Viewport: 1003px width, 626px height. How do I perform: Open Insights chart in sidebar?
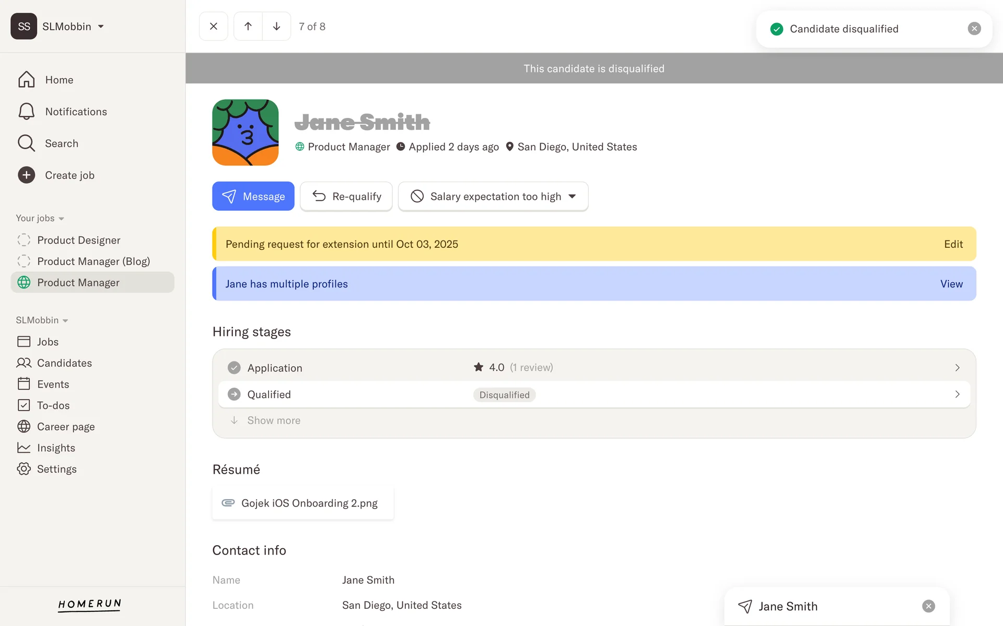click(x=24, y=448)
